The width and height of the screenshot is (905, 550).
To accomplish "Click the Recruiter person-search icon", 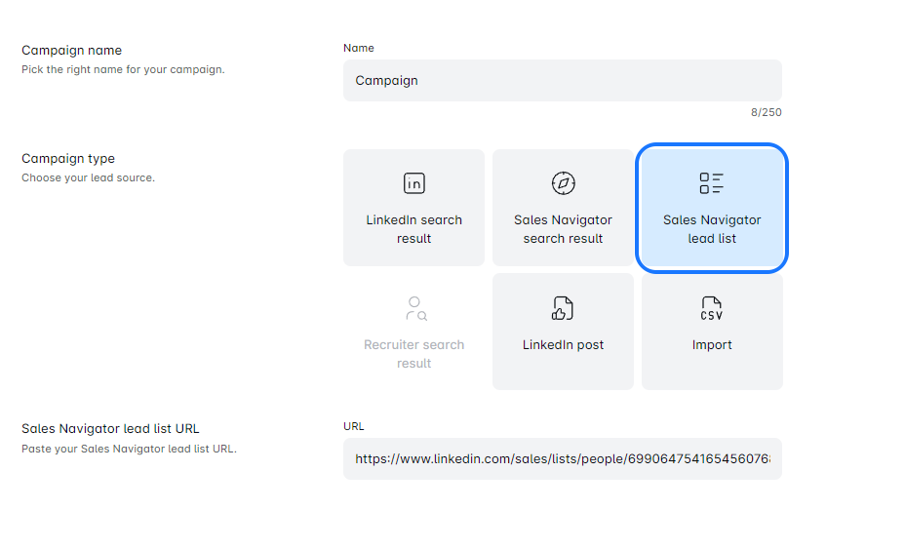I will pos(415,309).
